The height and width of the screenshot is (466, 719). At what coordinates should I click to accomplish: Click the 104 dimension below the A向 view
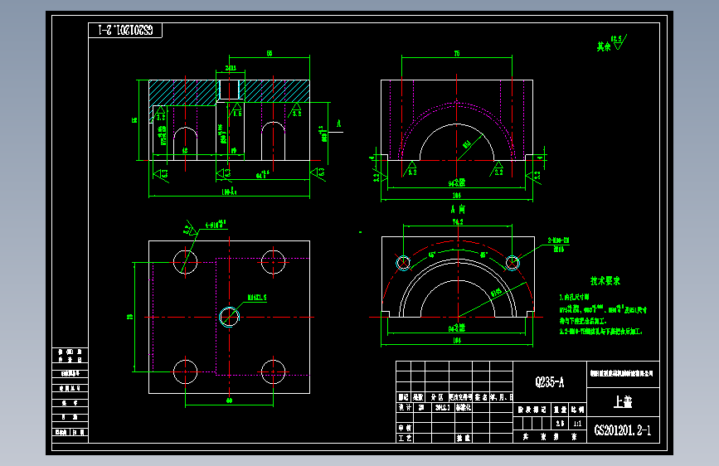click(457, 340)
